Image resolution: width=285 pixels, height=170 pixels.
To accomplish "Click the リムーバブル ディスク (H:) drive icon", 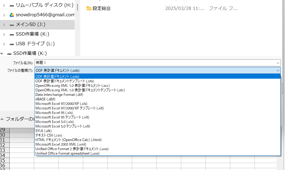I will click(x=12, y=6).
